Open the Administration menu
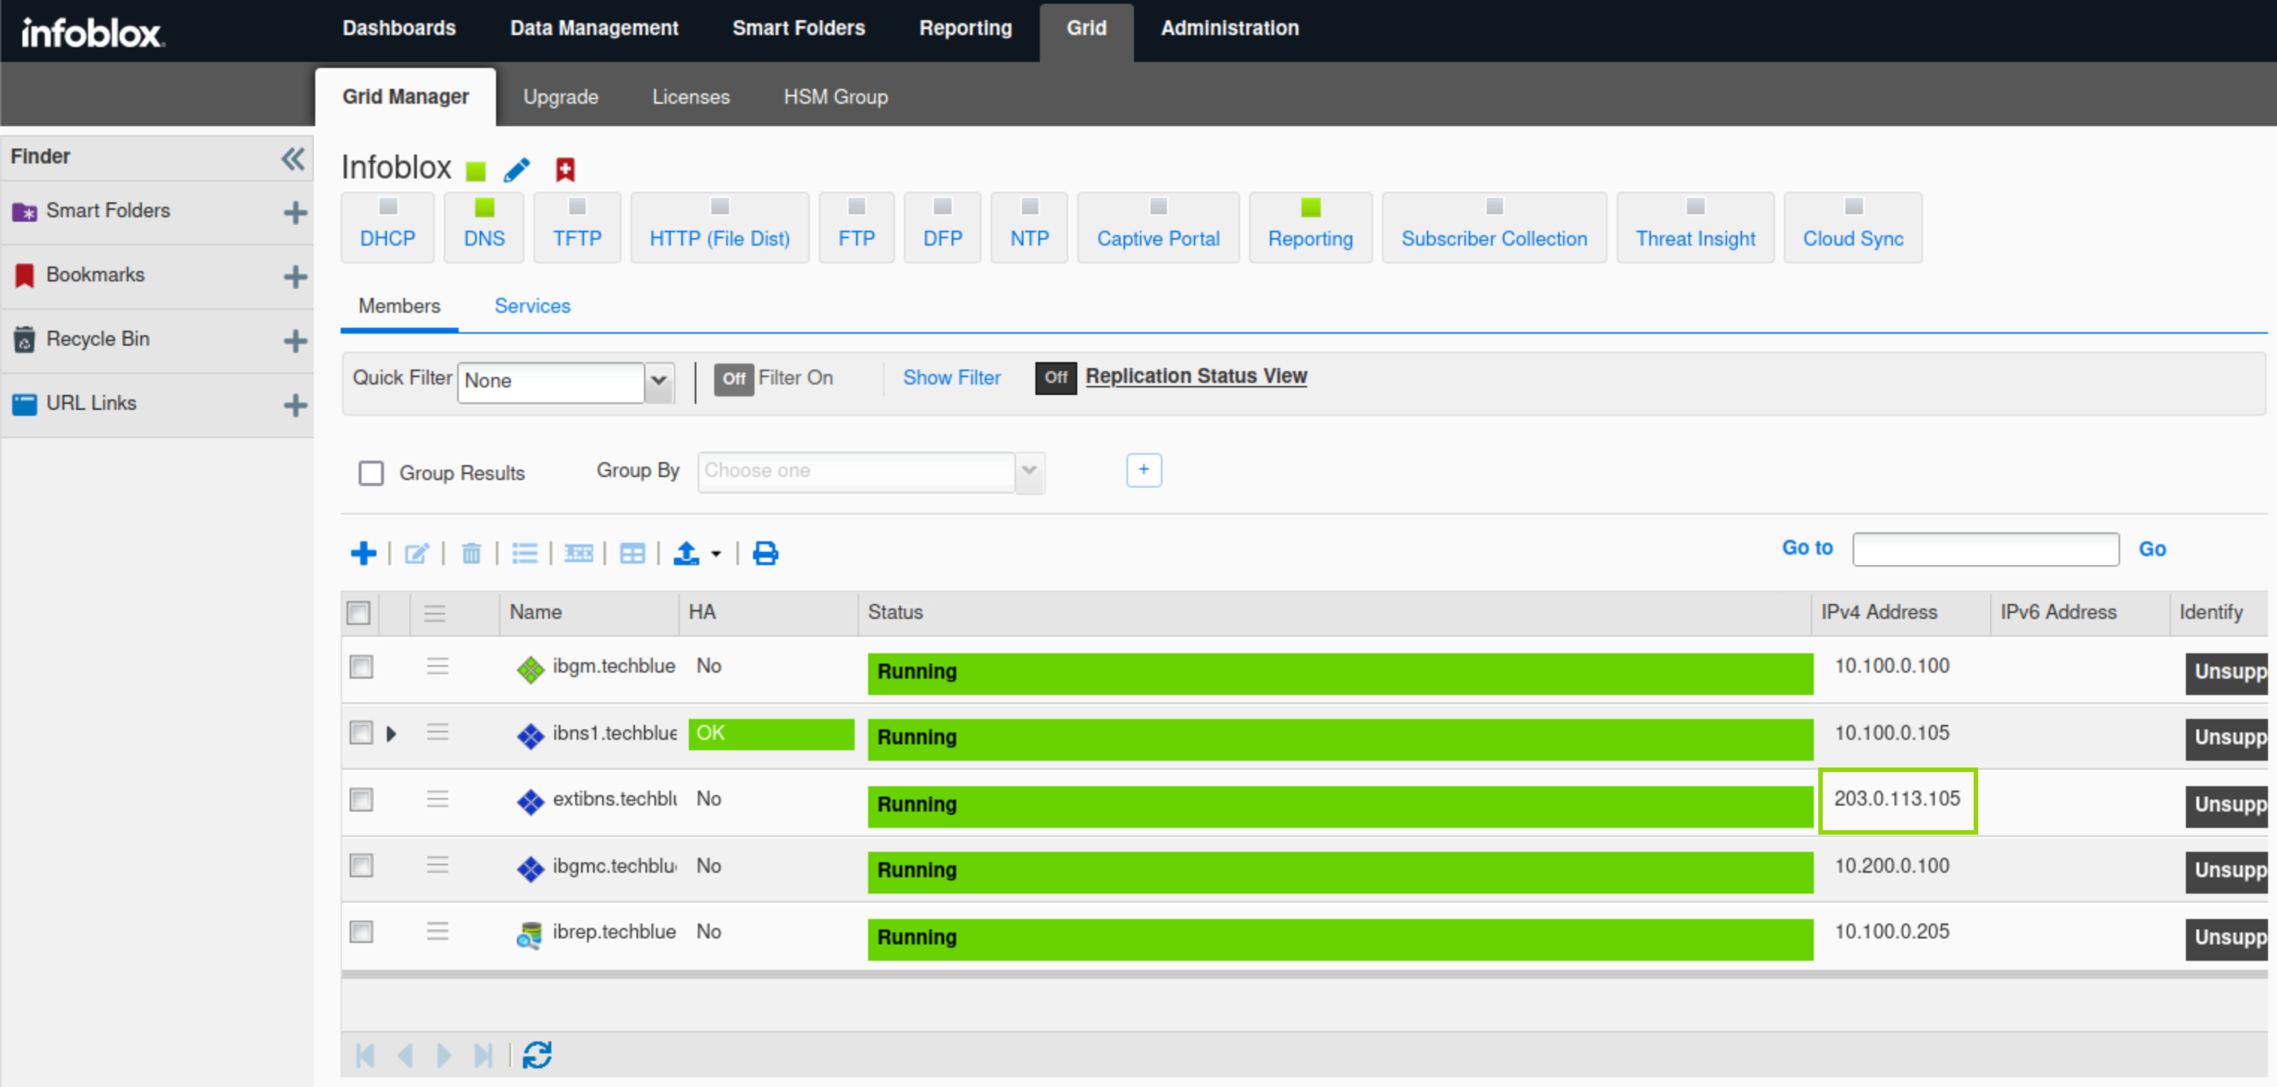Image resolution: width=2277 pixels, height=1087 pixels. (1229, 28)
